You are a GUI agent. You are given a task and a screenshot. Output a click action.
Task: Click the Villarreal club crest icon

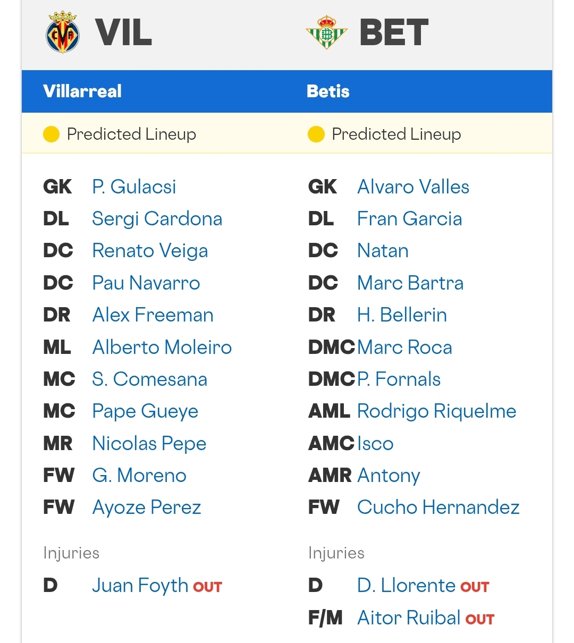[x=63, y=32]
